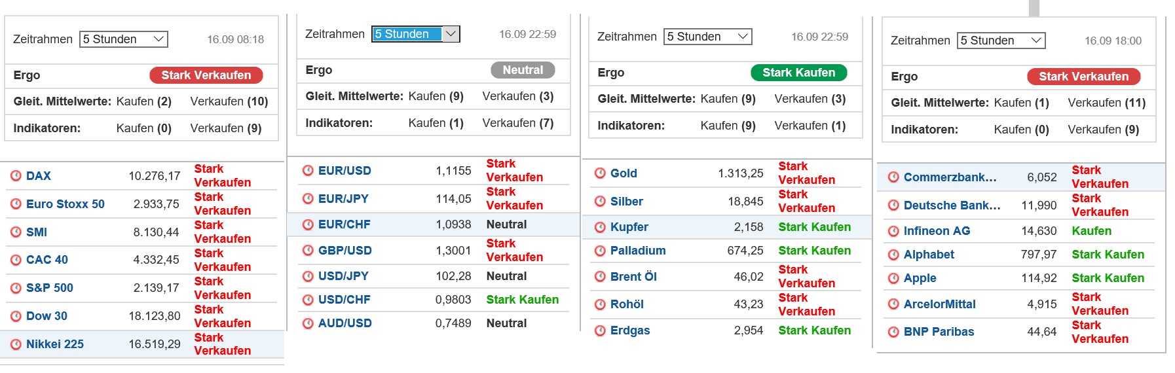The height and width of the screenshot is (373, 1175).
Task: Open the Deutsche Bank stock link
Action: pos(952,205)
